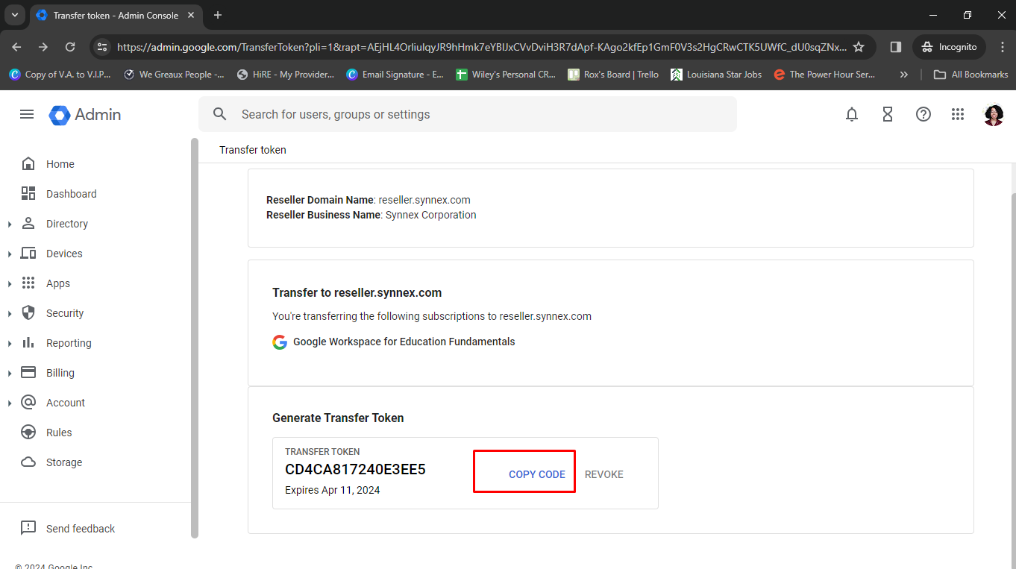This screenshot has height=569, width=1016.
Task: Open the tasks hourglass icon
Action: pos(888,114)
